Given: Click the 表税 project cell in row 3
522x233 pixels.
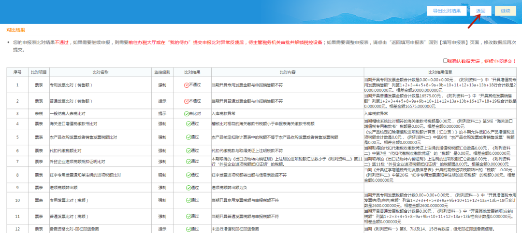Looking at the screenshot, I should click(39, 114).
